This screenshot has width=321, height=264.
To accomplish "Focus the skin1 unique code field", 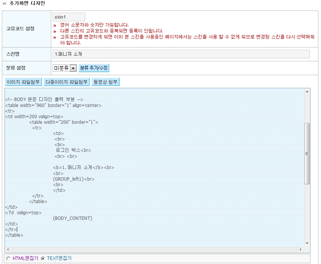I will coord(69,17).
